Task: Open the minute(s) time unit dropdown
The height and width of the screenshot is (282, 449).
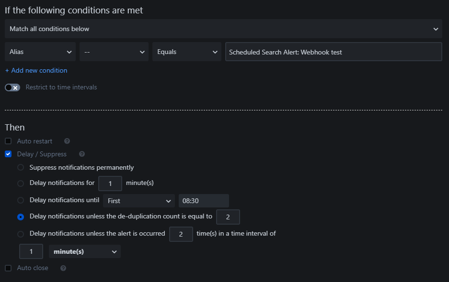Action: tap(85, 252)
